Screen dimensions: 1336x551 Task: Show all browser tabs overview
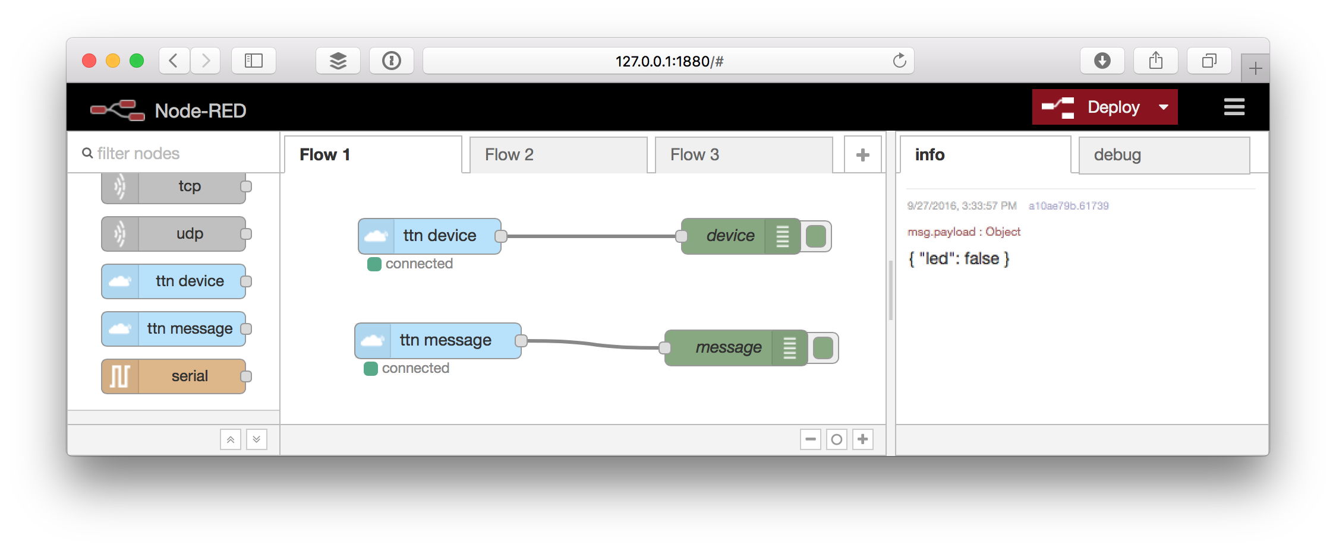(1209, 61)
